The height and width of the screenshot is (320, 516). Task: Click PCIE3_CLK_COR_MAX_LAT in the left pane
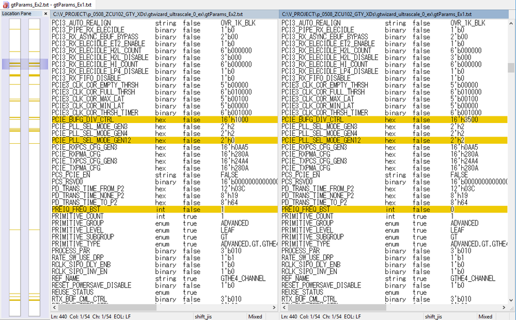click(x=88, y=99)
